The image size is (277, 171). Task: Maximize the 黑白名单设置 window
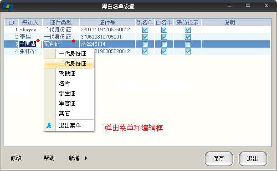248,5
